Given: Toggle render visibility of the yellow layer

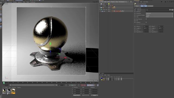Looking at the screenshot, I should coord(110,80).
